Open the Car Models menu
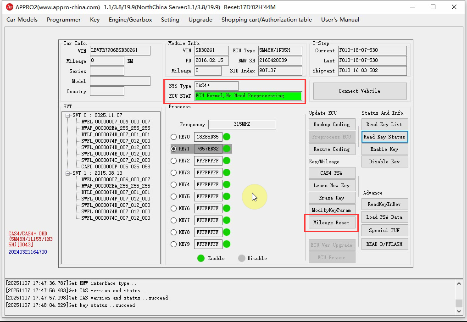This screenshot has width=467, height=322. (22, 20)
